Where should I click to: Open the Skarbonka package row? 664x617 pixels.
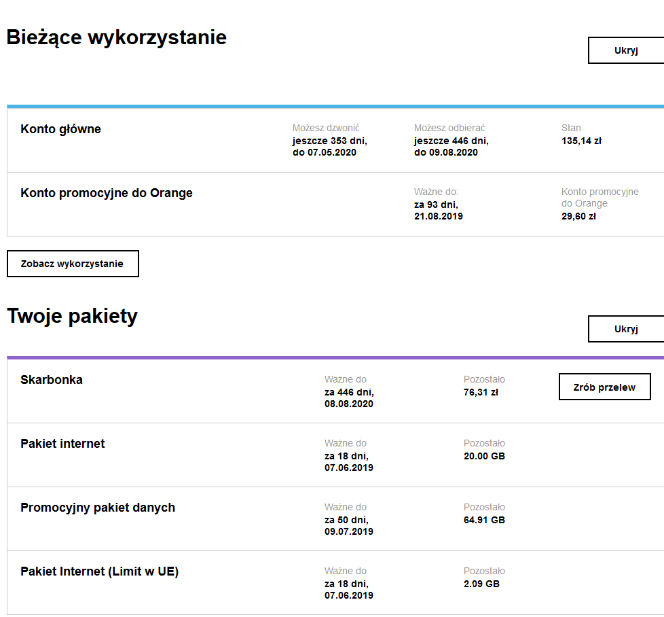52,379
